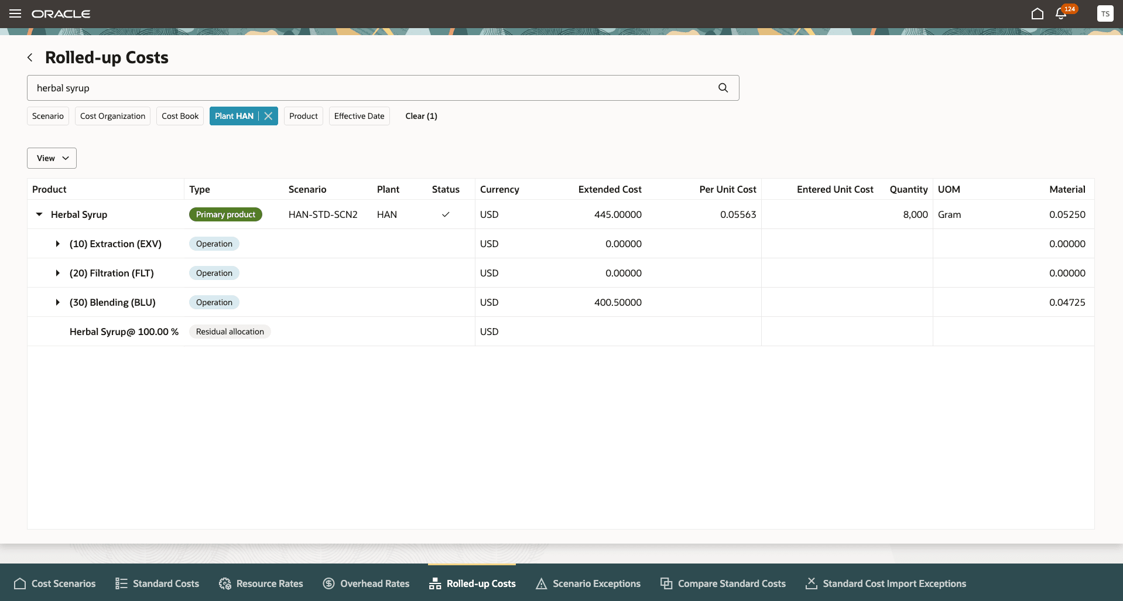Open notifications bell with 124 alerts
Viewport: 1123px width, 601px height.
click(1060, 13)
